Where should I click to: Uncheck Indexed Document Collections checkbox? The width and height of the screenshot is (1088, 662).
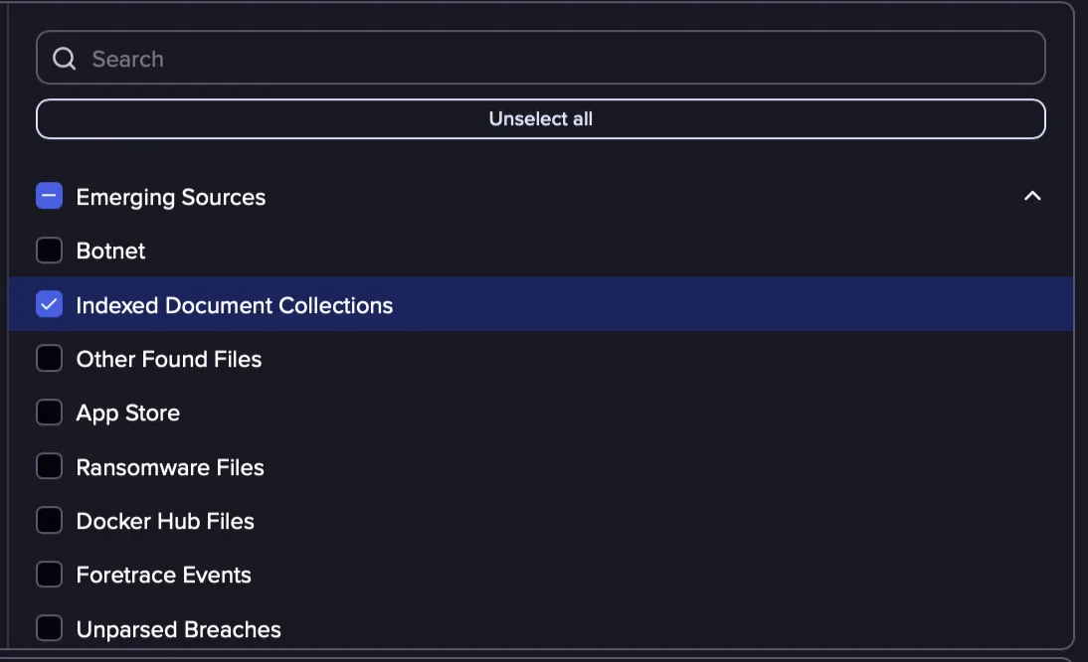point(50,304)
